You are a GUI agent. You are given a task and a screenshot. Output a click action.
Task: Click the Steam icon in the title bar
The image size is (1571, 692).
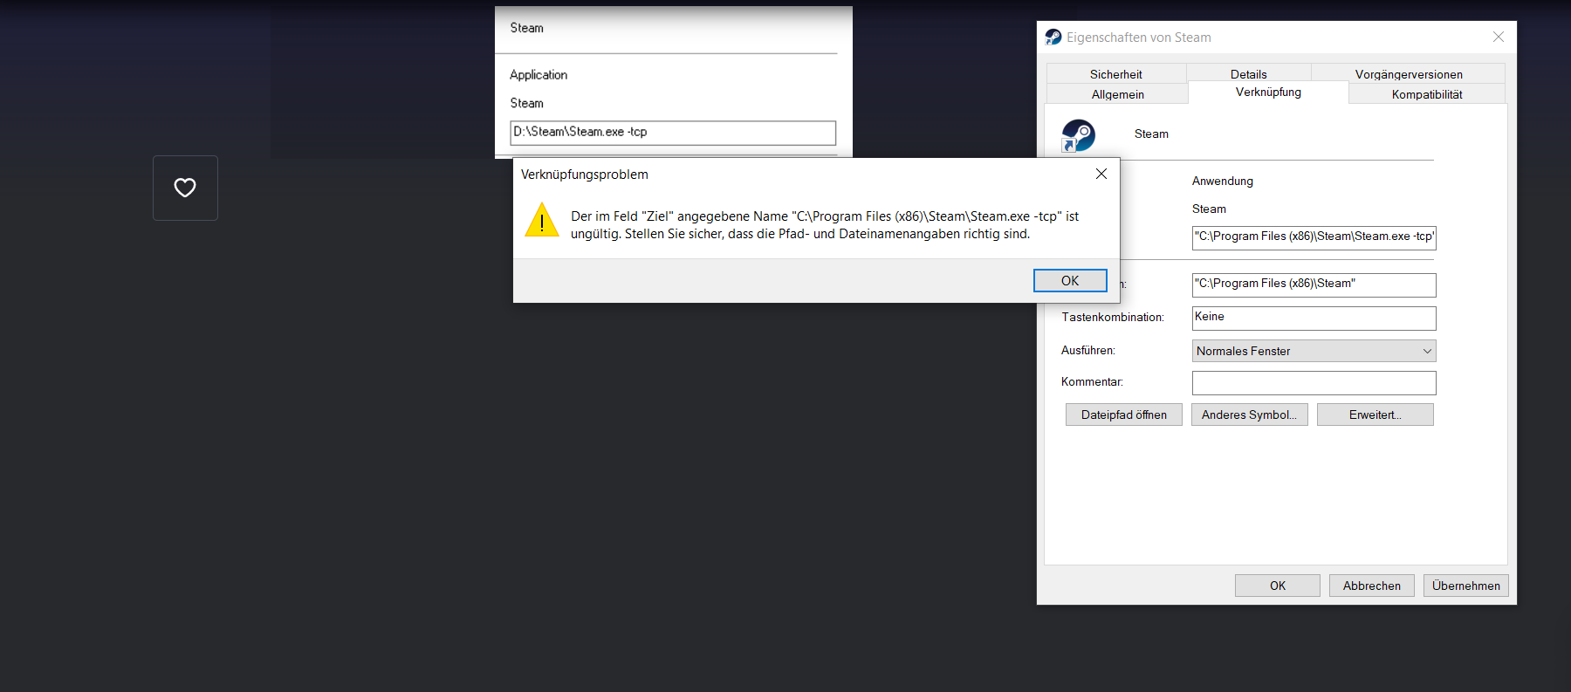click(x=1053, y=37)
